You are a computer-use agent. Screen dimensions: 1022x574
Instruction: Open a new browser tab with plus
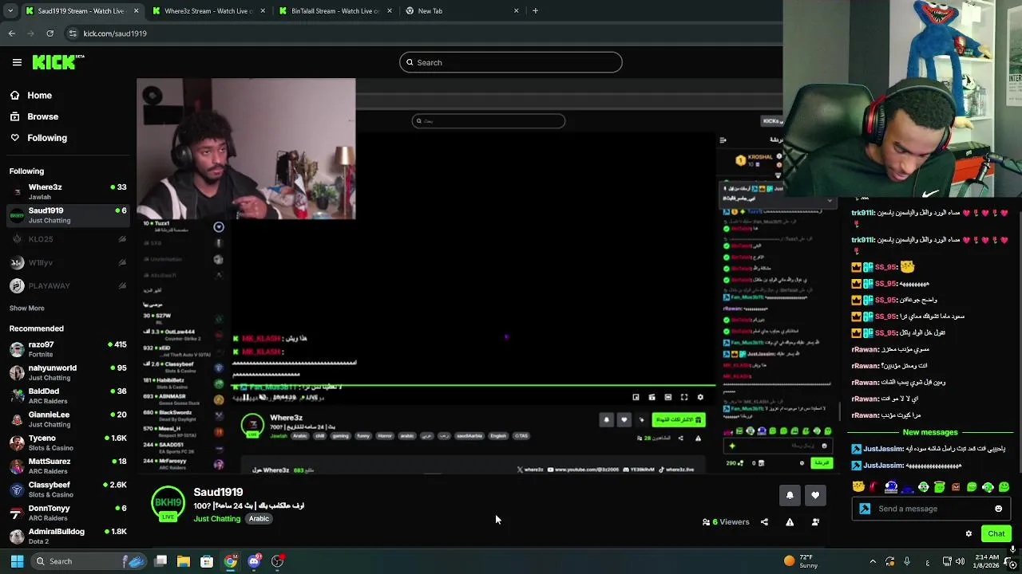[x=535, y=10]
